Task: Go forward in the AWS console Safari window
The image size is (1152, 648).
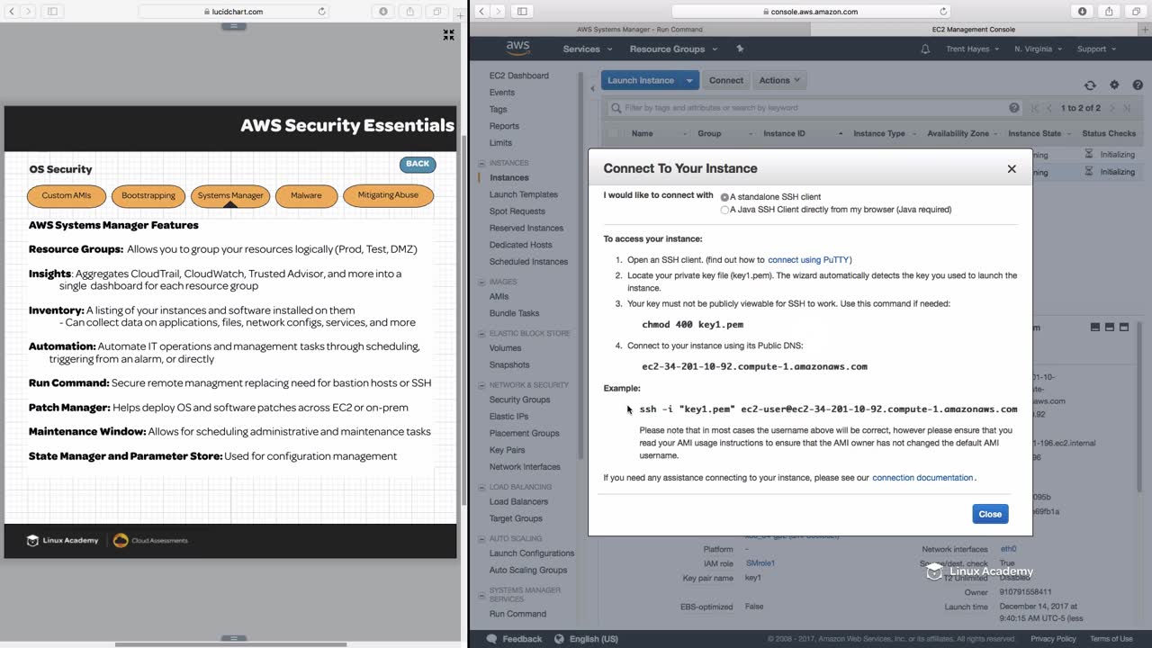Action: pos(499,12)
